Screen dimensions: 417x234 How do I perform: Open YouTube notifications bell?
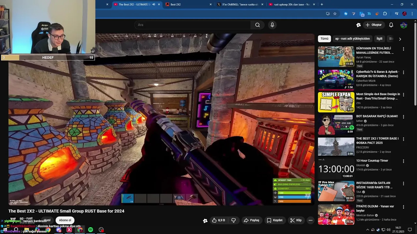tap(391, 25)
